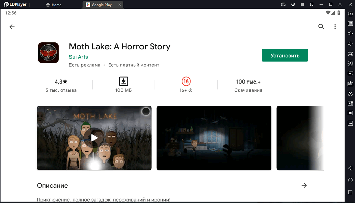Open more tools ellipsis in sidebar

(350, 123)
